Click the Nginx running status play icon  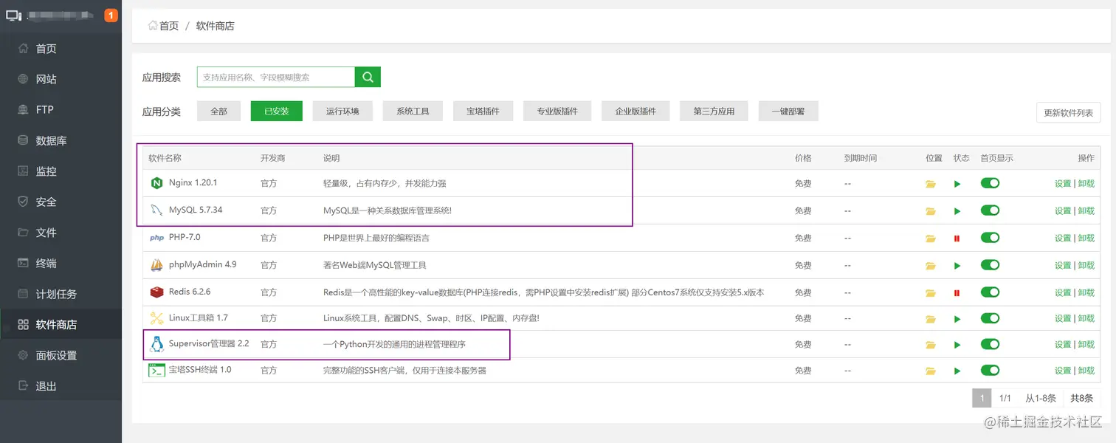[x=957, y=184]
